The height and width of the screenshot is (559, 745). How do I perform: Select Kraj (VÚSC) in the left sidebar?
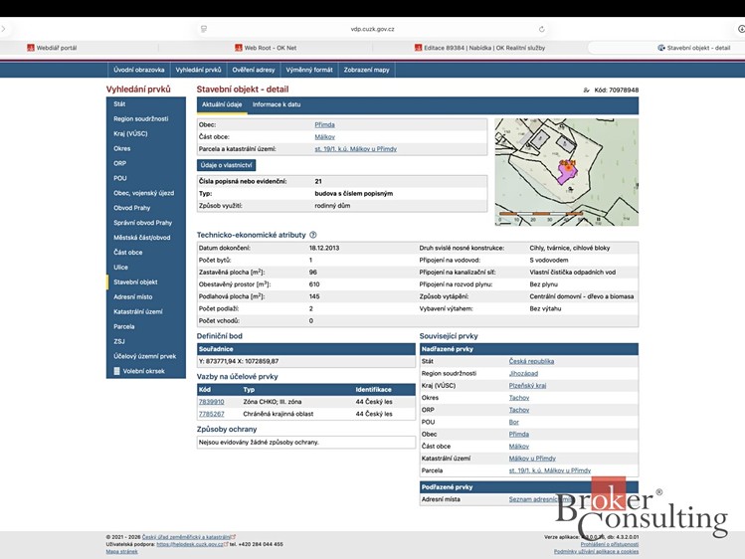pos(146,133)
